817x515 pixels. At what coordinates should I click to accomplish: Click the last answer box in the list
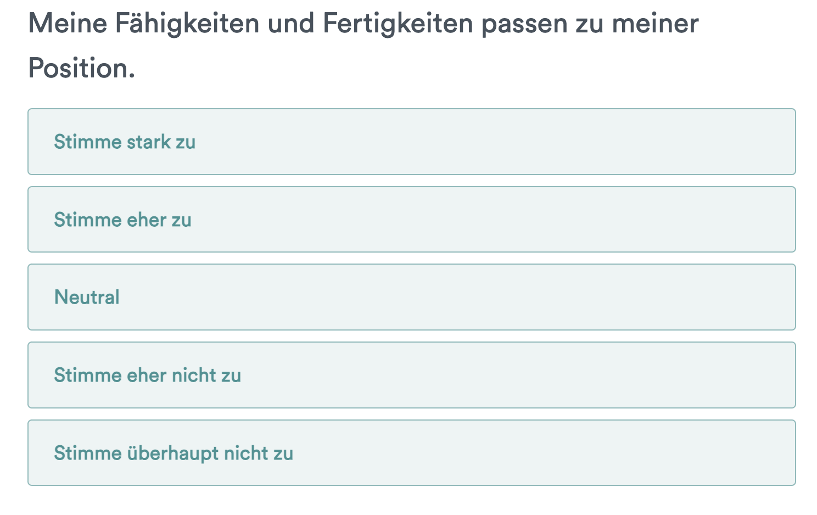tap(411, 453)
